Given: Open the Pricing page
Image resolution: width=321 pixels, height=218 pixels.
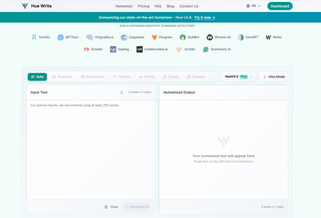Looking at the screenshot, I should pos(143,6).
